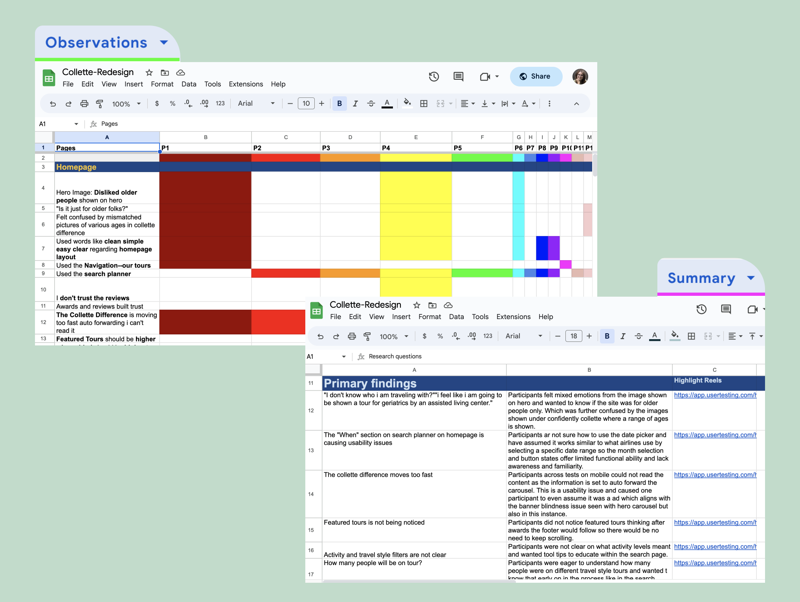Open usertesting link in row 13
Viewport: 800px width, 602px height.
coord(715,435)
